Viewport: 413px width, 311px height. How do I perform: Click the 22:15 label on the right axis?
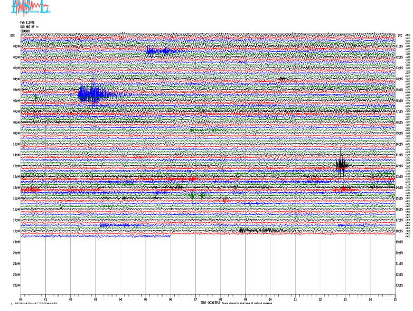pos(400,275)
